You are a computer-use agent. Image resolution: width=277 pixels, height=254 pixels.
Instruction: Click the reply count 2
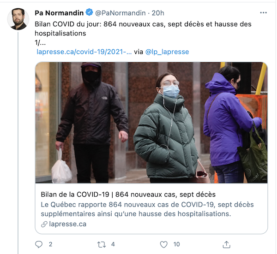click(x=50, y=244)
